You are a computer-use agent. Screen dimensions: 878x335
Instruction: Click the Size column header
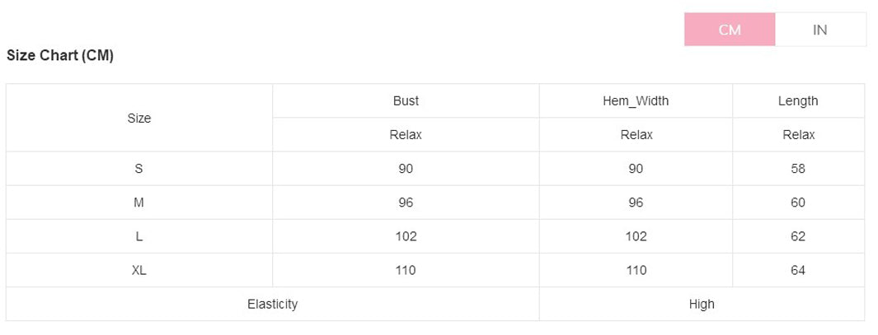[x=139, y=119]
